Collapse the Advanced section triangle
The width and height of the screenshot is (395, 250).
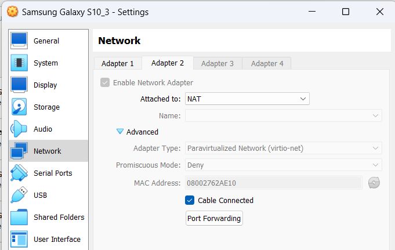click(120, 132)
